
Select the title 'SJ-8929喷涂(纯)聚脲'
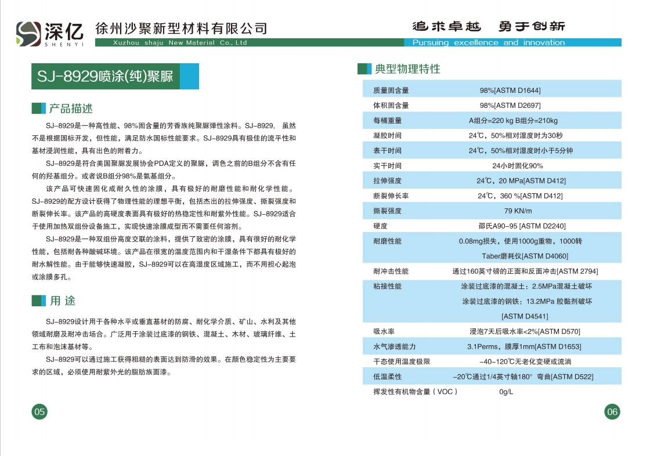coord(105,76)
